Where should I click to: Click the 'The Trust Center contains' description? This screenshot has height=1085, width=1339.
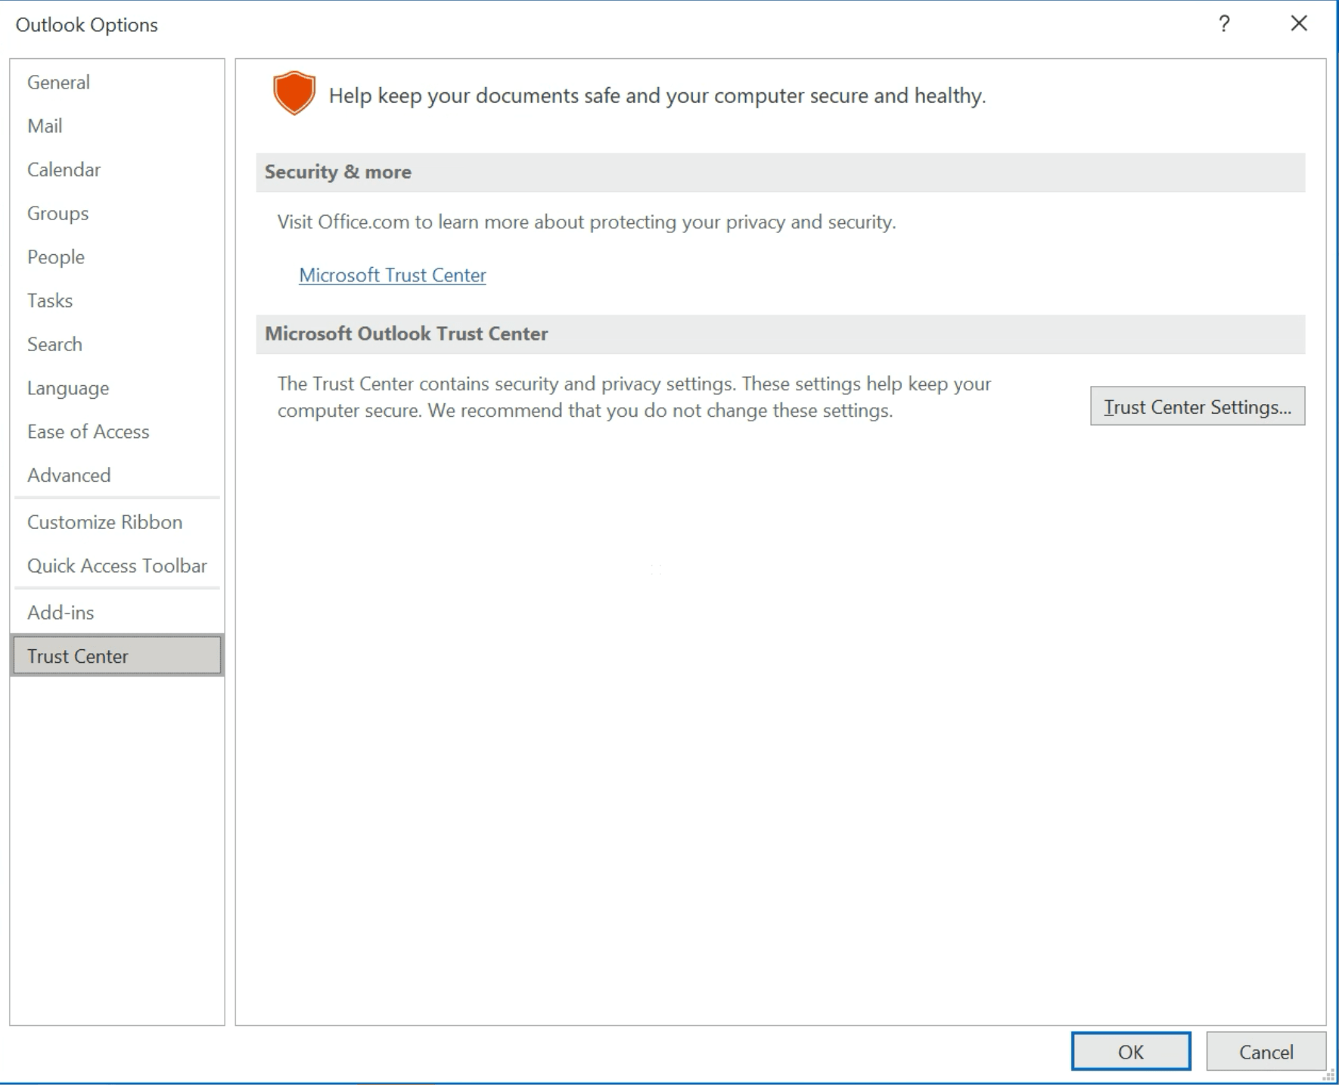click(x=634, y=397)
